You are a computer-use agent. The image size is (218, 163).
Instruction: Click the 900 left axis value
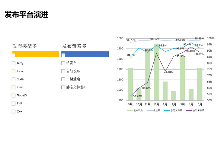pyautogui.click(x=121, y=100)
